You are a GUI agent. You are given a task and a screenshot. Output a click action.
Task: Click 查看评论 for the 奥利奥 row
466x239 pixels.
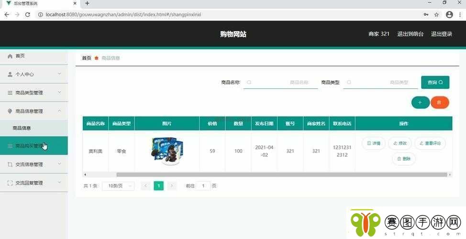pyautogui.click(x=430, y=143)
